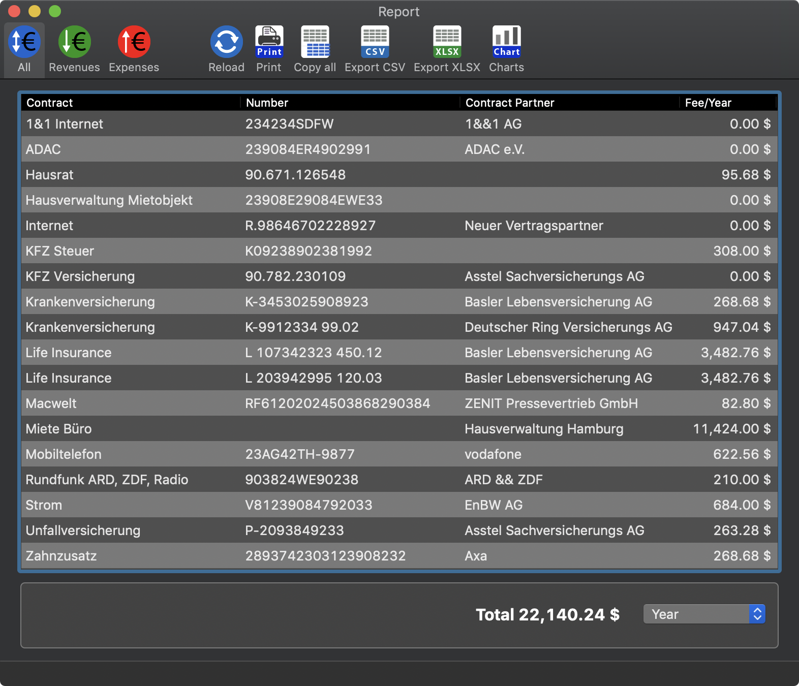Click number L 107342323 450.12
Image resolution: width=799 pixels, height=686 pixels.
(x=313, y=353)
